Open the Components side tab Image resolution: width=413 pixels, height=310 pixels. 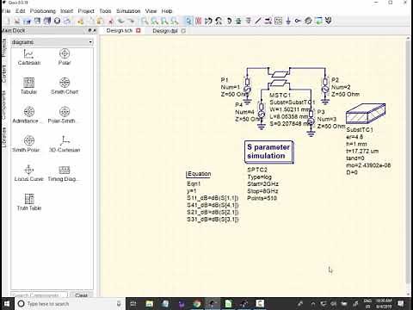[x=4, y=105]
